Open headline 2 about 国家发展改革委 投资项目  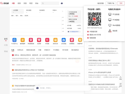(29, 70)
